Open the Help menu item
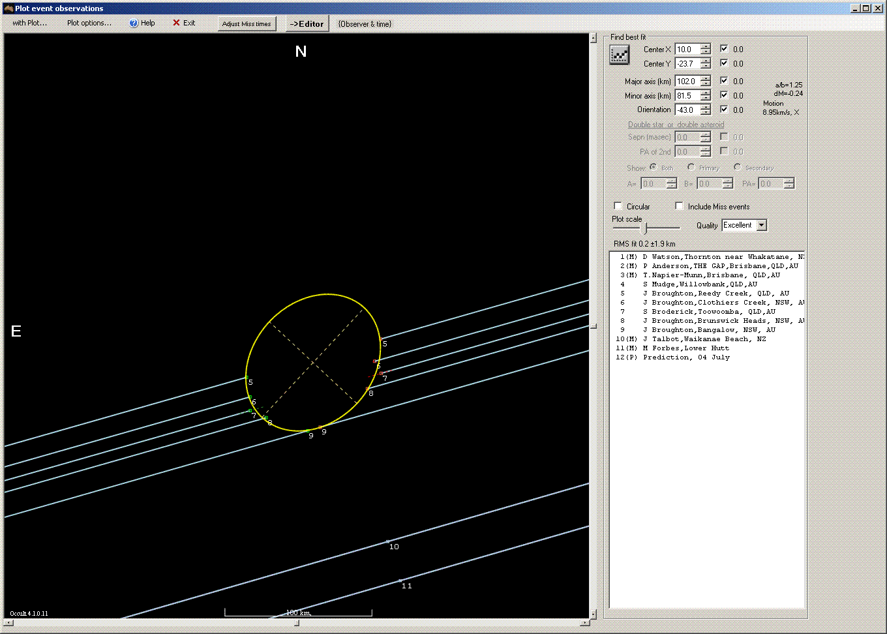This screenshot has width=887, height=634. coord(142,23)
